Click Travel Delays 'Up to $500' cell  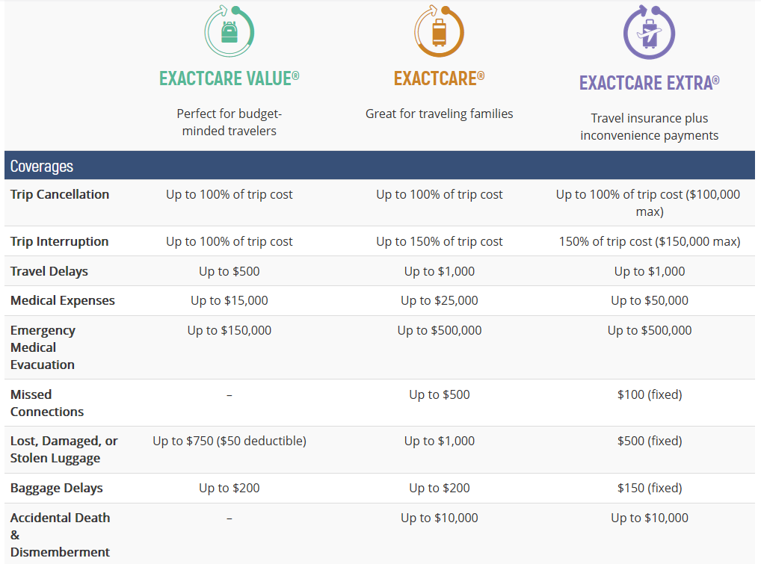pos(229,271)
